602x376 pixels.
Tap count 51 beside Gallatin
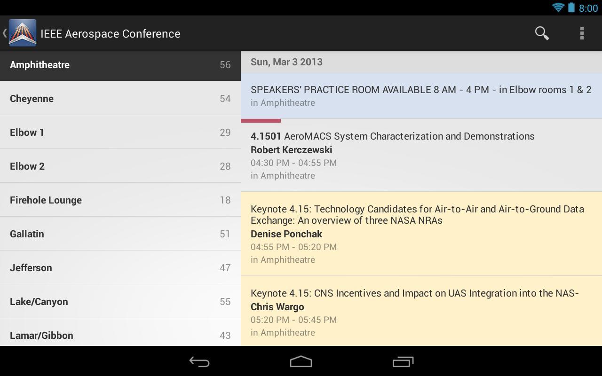(225, 234)
